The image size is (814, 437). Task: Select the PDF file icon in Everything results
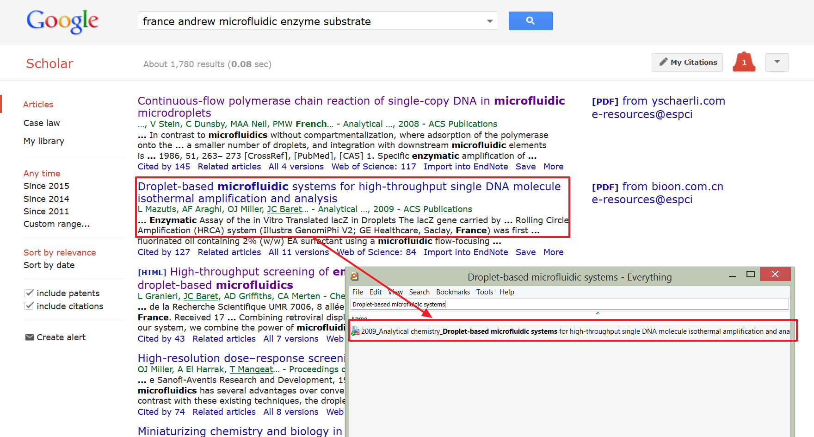pyautogui.click(x=356, y=331)
